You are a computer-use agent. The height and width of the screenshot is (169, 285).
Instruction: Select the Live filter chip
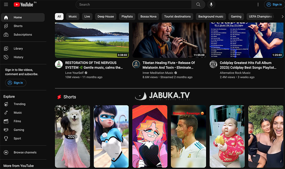87,17
